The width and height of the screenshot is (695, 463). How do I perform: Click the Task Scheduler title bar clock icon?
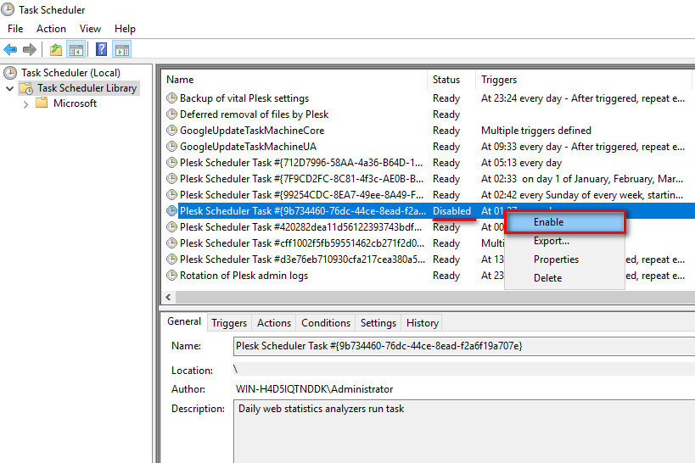[8, 10]
